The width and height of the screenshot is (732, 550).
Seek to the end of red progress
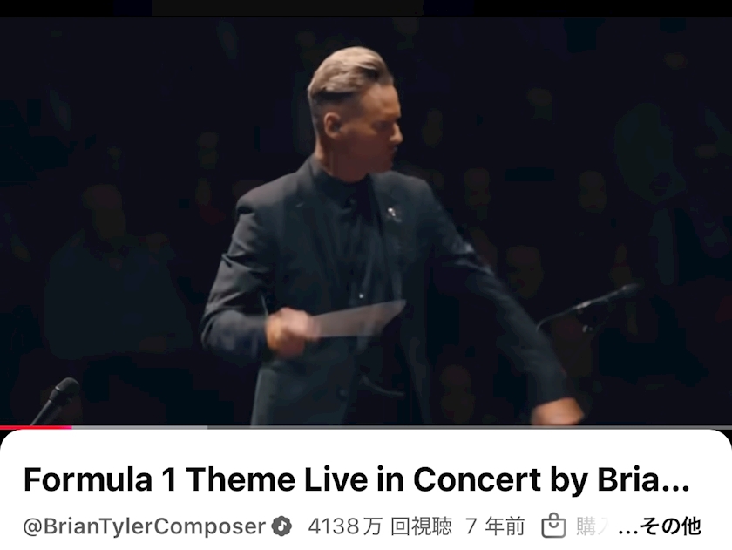click(x=71, y=427)
